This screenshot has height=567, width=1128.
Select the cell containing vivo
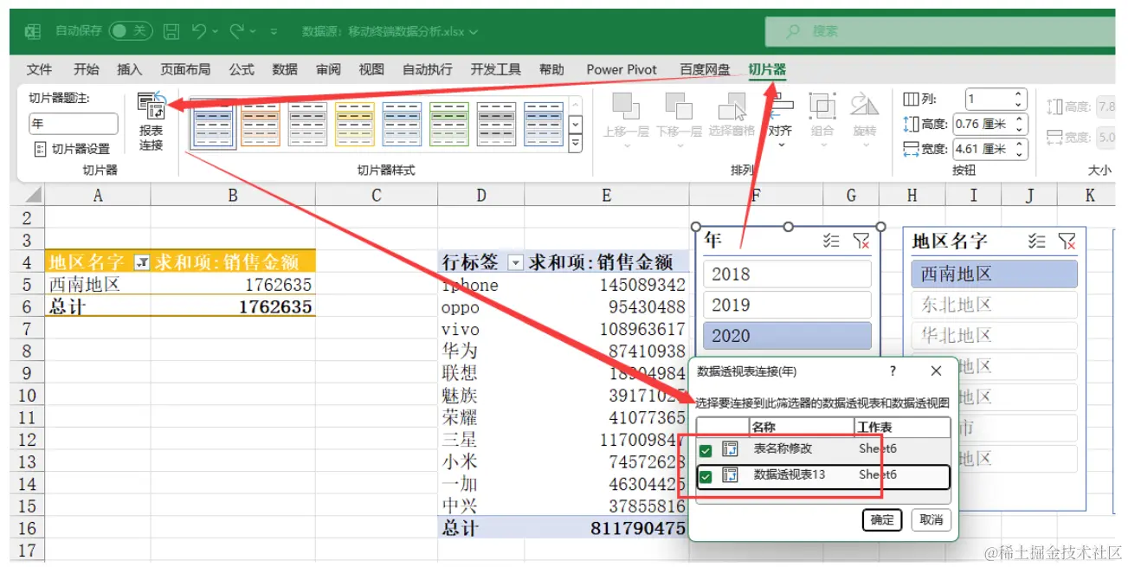click(481, 329)
